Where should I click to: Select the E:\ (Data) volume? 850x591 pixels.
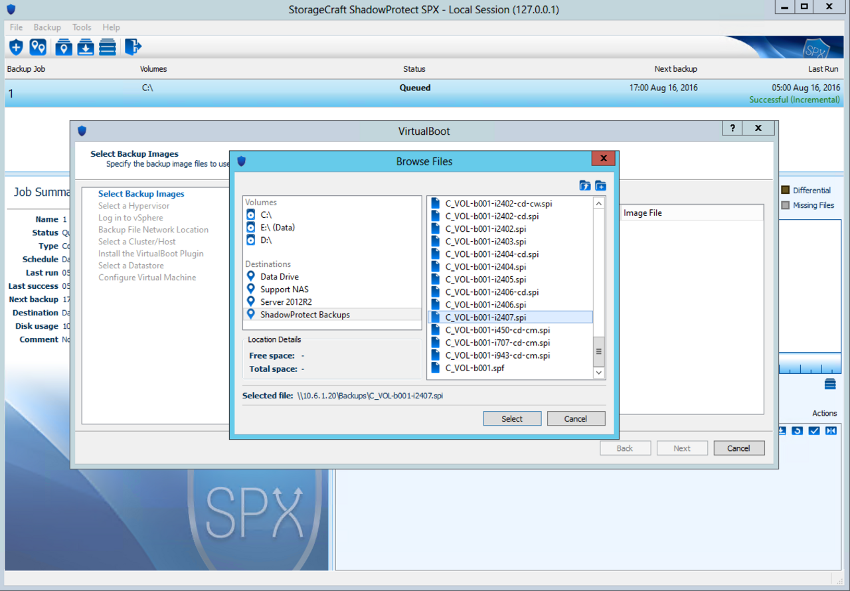277,227
